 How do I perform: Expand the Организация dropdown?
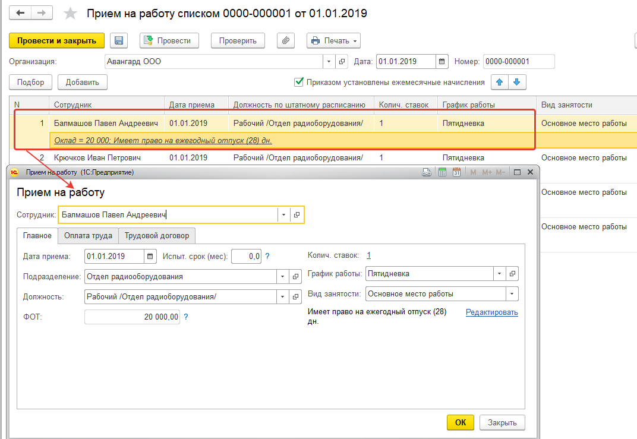pos(330,61)
